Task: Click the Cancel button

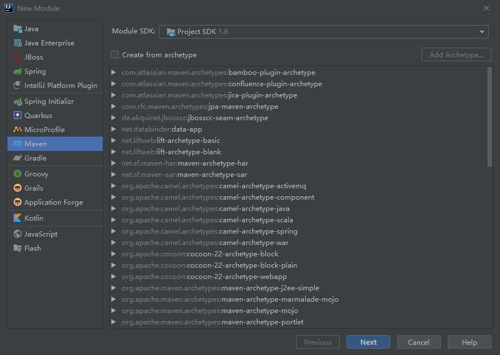Action: 419,342
